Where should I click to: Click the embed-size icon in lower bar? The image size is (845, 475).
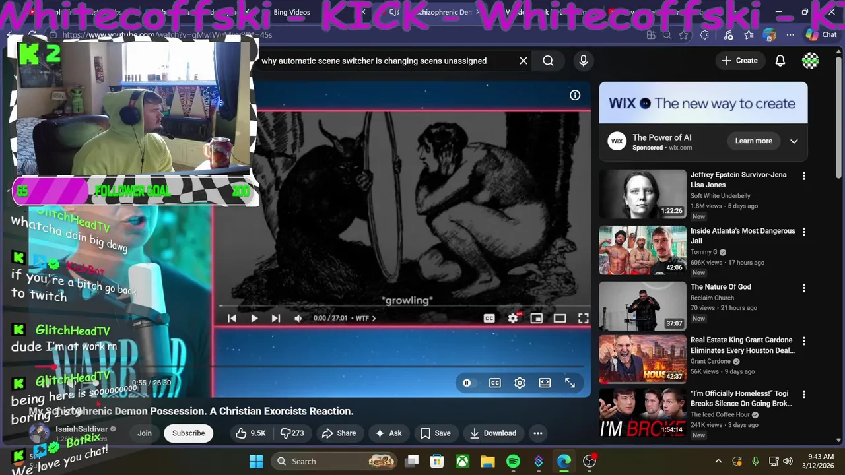tap(545, 383)
